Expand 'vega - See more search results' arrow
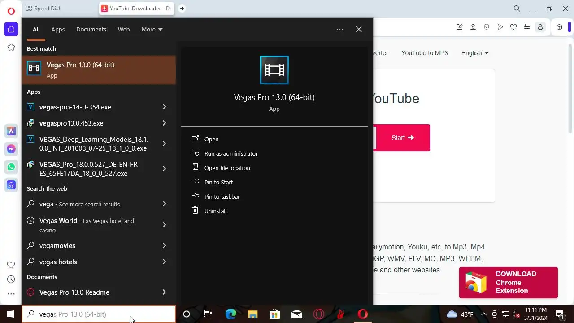This screenshot has width=574, height=323. [164, 204]
